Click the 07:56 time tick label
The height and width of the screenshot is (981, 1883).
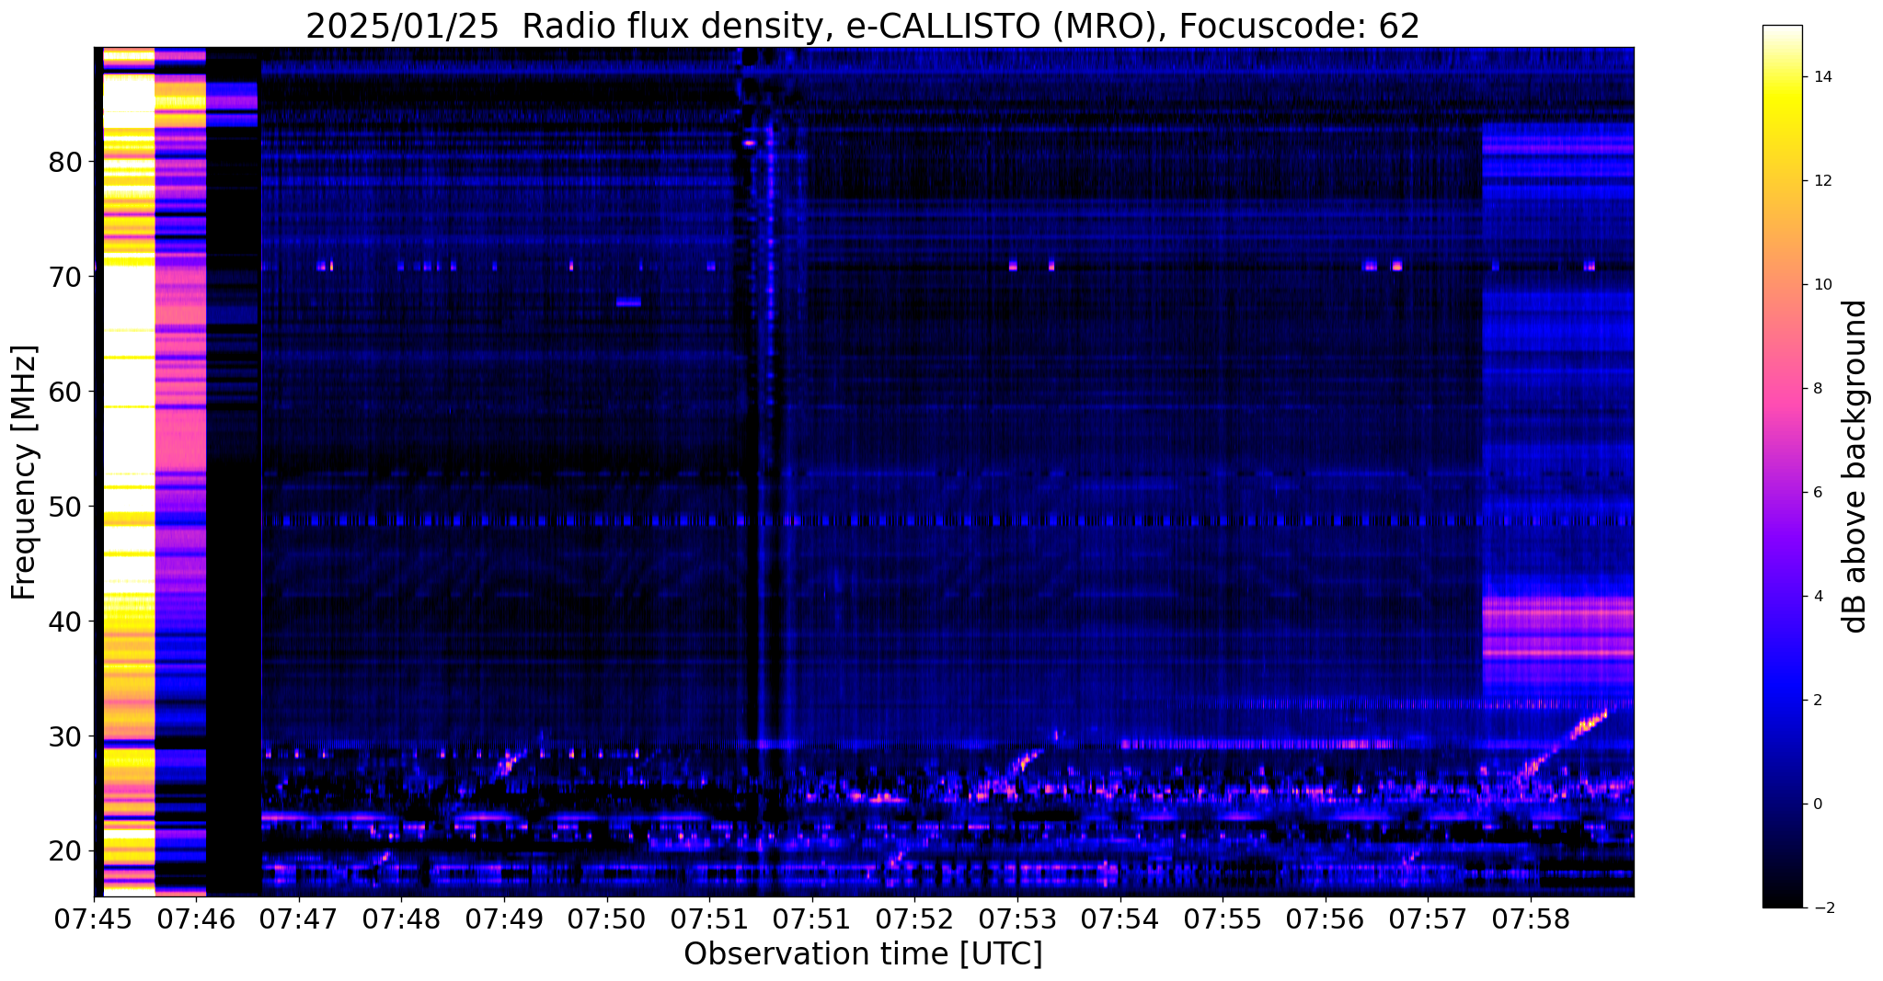click(1325, 919)
